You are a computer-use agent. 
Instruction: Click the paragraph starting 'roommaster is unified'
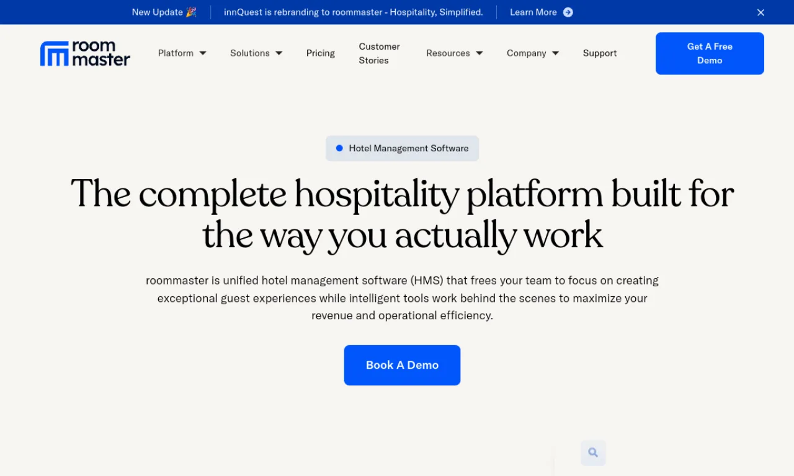pos(402,298)
